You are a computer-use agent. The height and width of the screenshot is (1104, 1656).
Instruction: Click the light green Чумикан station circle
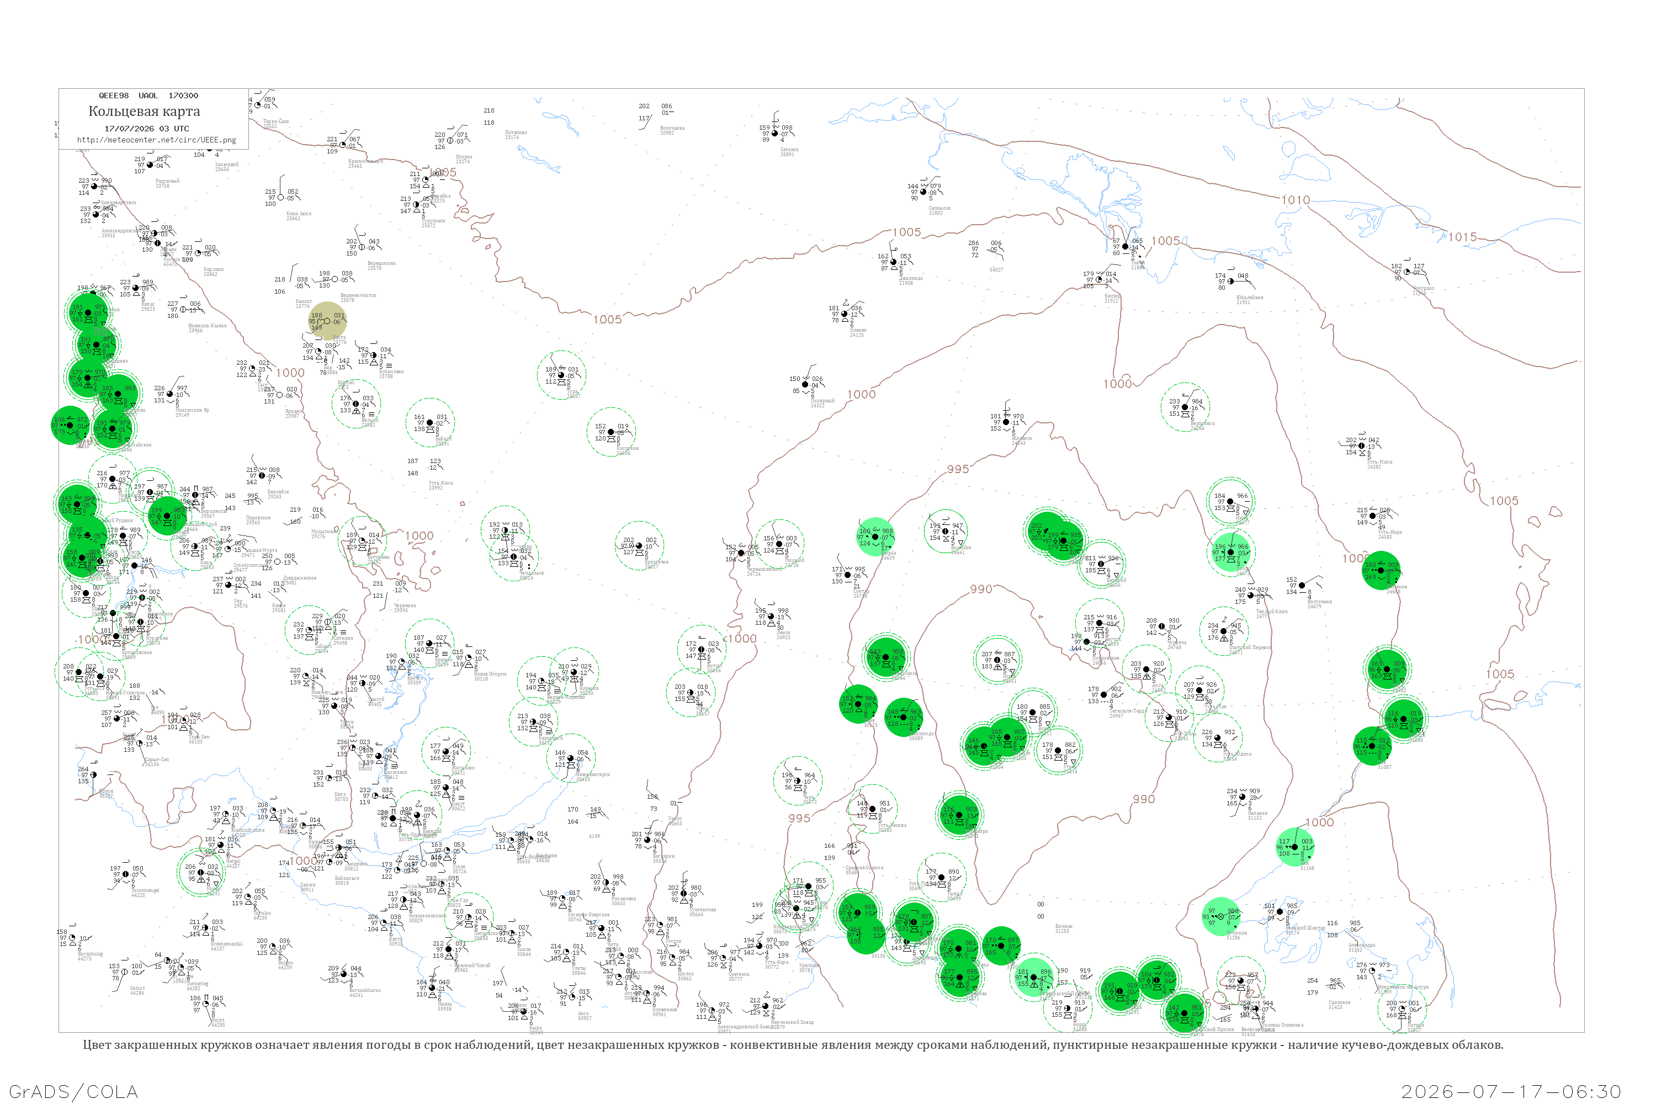(1221, 917)
